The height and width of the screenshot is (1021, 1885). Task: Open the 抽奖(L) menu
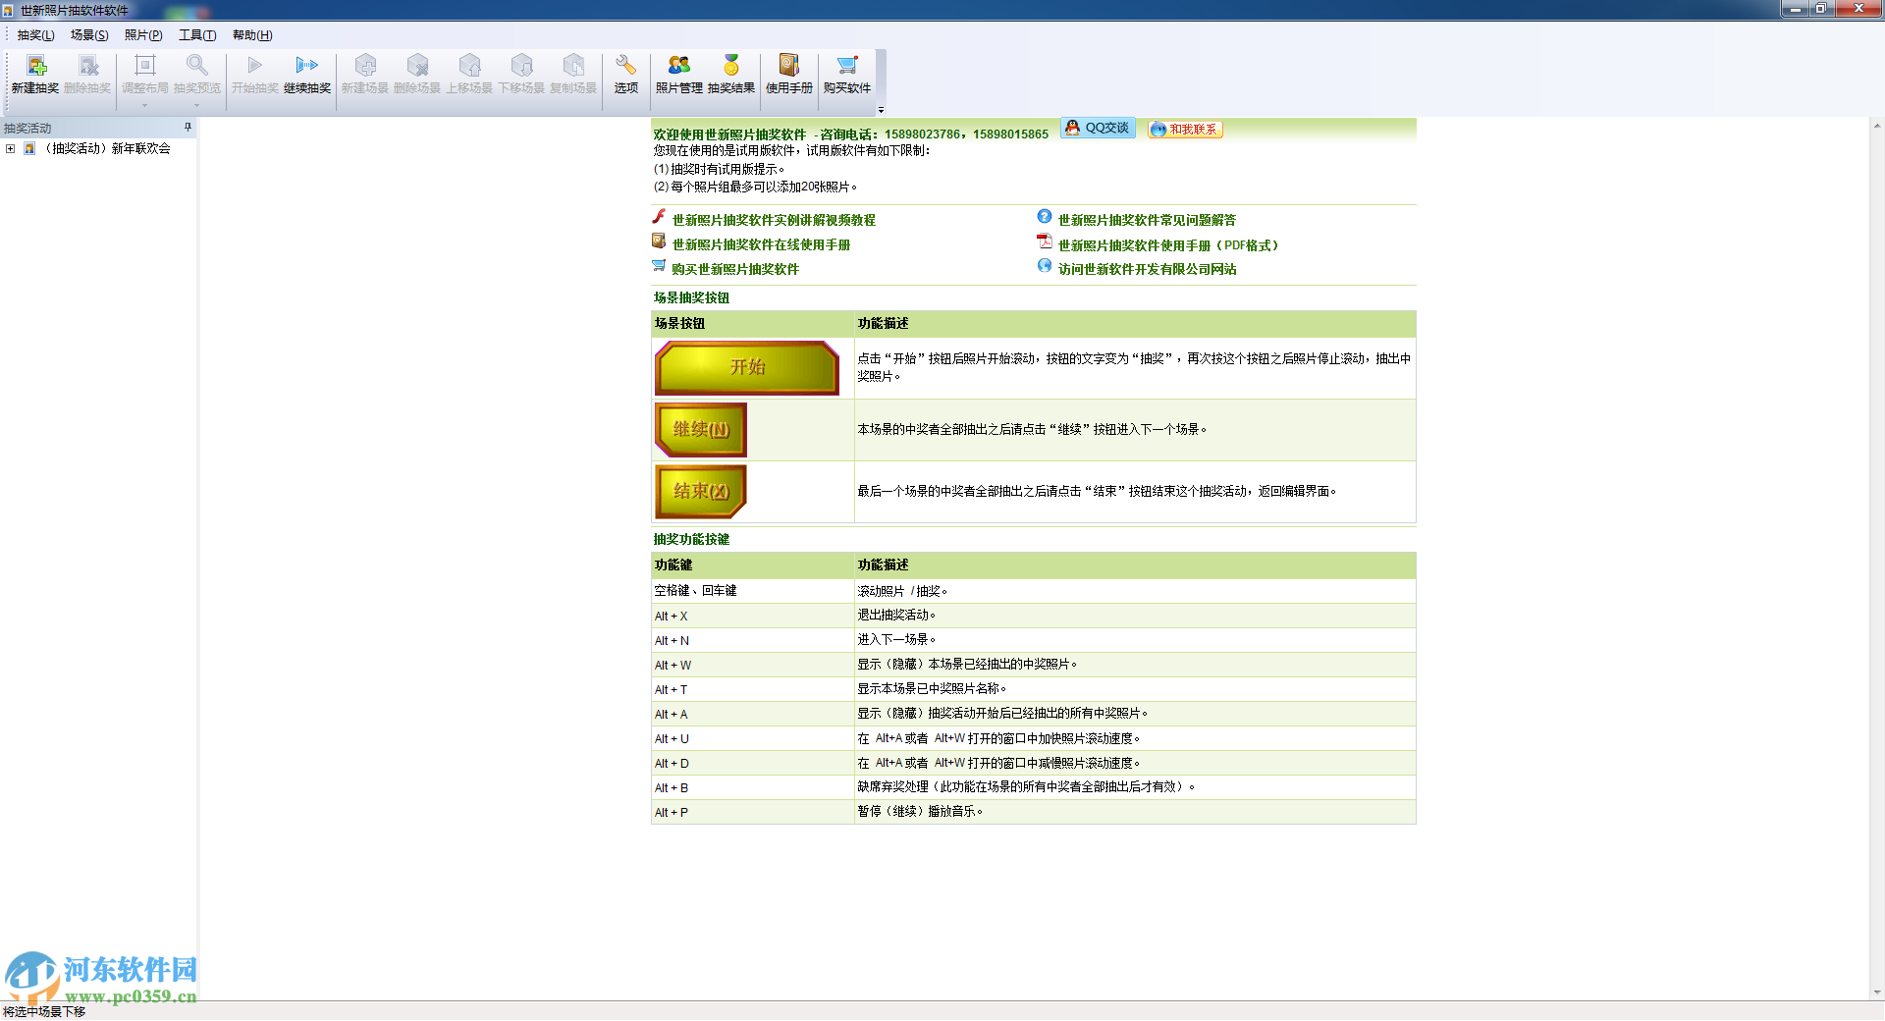point(35,35)
